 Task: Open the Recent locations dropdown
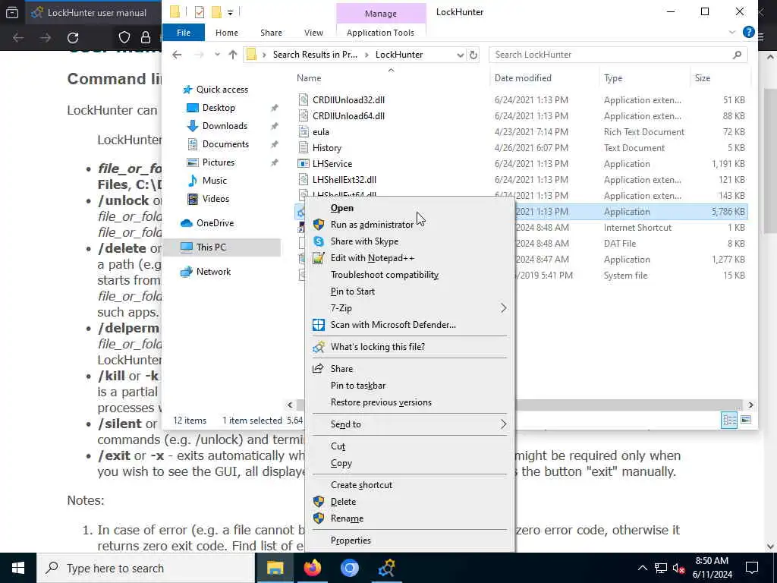217,55
